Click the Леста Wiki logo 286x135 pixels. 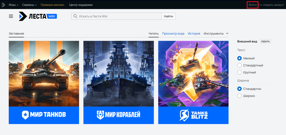(x=38, y=16)
